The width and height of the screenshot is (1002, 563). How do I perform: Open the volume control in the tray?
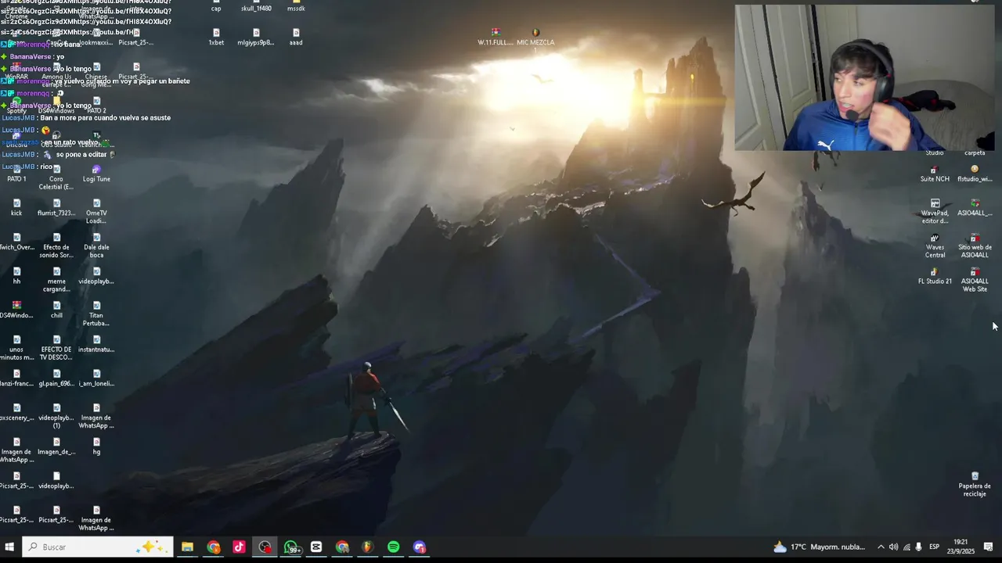pos(893,547)
